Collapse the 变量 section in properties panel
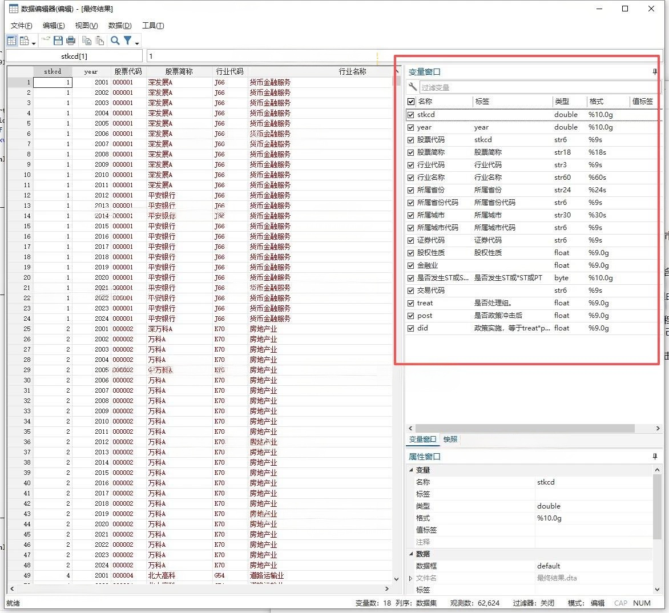The image size is (669, 613). click(411, 470)
